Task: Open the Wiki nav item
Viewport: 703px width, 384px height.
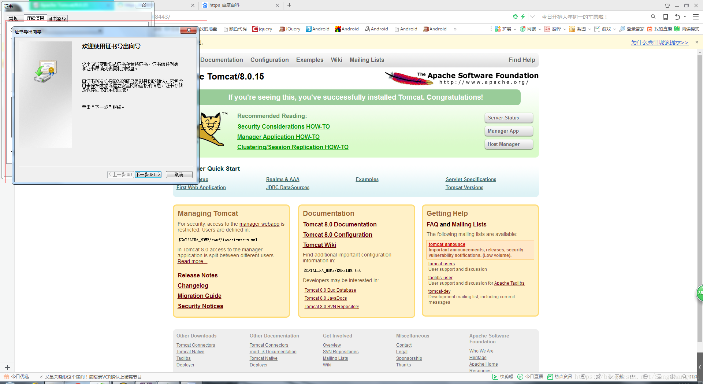Action: point(336,60)
